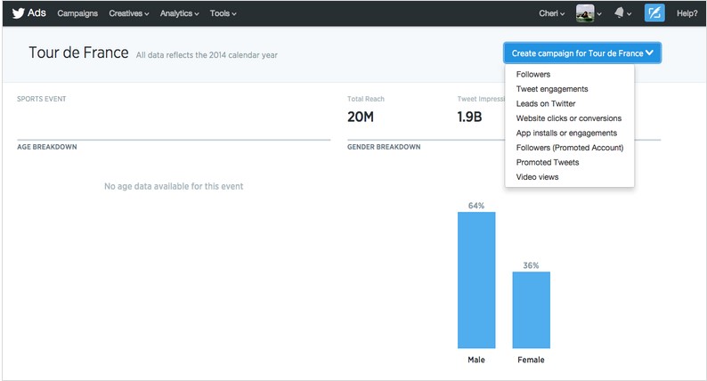This screenshot has height=381, width=707.
Task: Expand the Analytics dropdown
Action: click(180, 13)
